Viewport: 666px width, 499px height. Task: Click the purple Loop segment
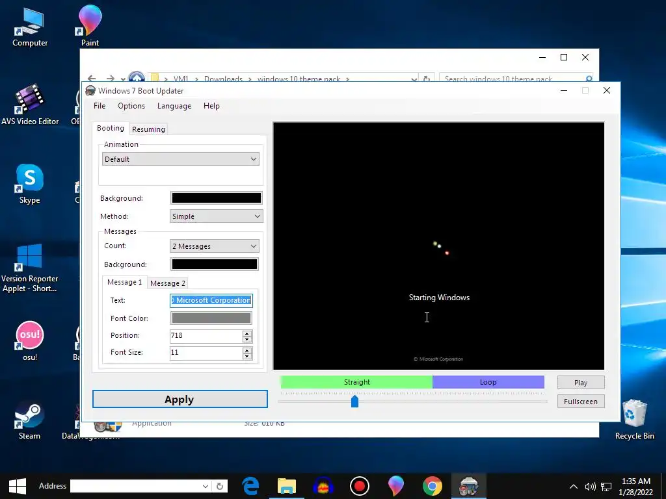488,382
